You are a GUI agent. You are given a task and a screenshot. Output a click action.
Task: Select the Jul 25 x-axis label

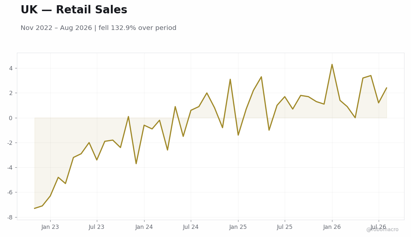point(285,227)
